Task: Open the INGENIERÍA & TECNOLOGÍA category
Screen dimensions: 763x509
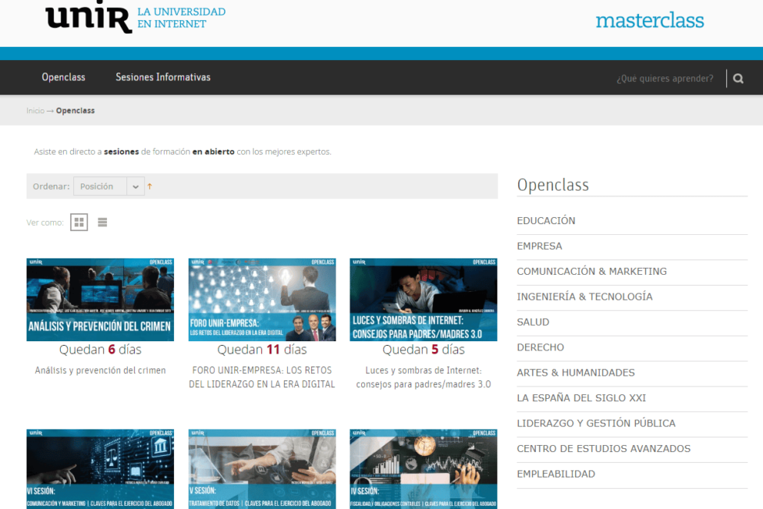Action: pos(584,297)
